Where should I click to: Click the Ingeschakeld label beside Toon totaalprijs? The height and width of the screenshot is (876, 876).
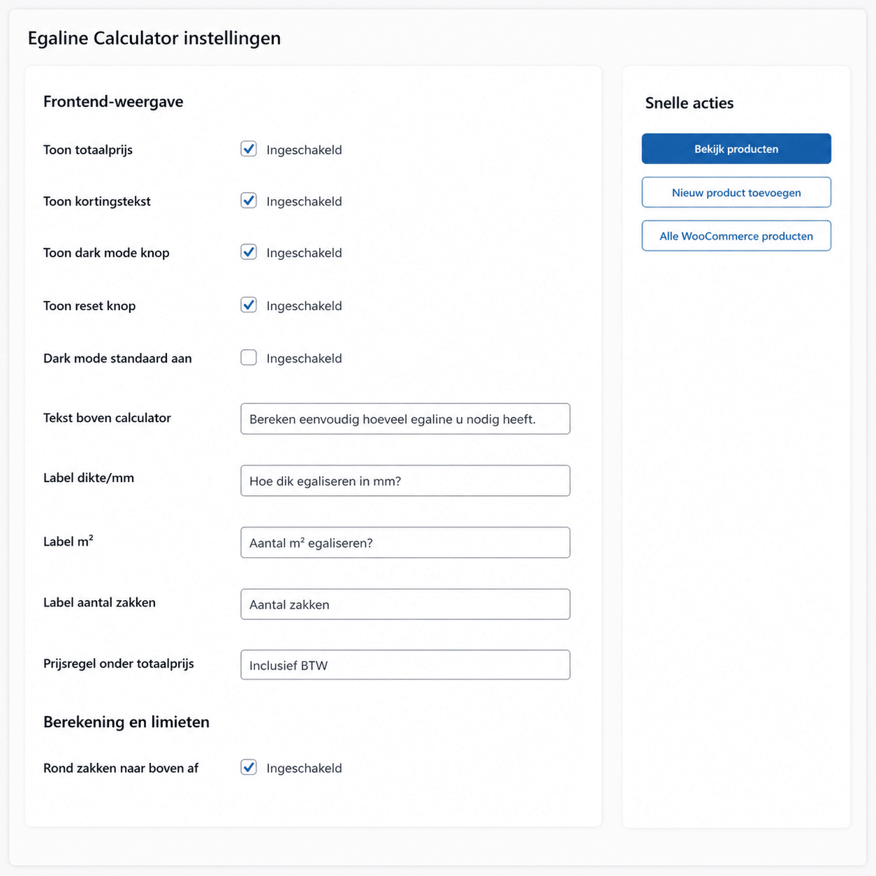click(304, 149)
